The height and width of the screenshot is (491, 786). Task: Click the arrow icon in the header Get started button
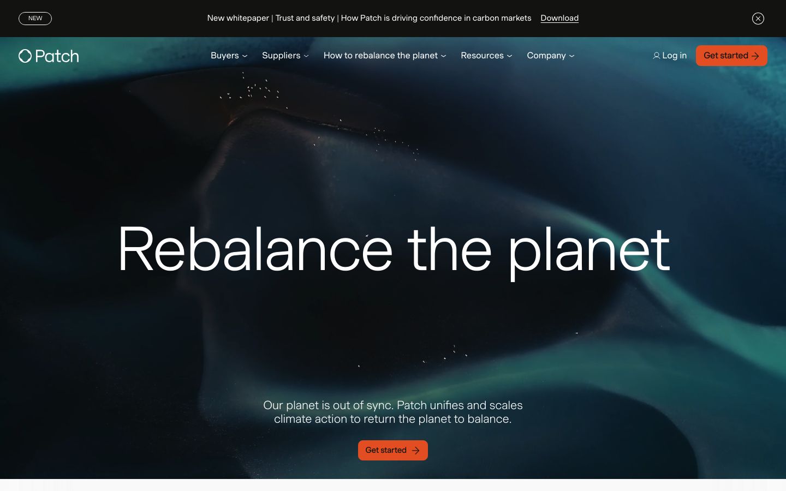pos(755,56)
